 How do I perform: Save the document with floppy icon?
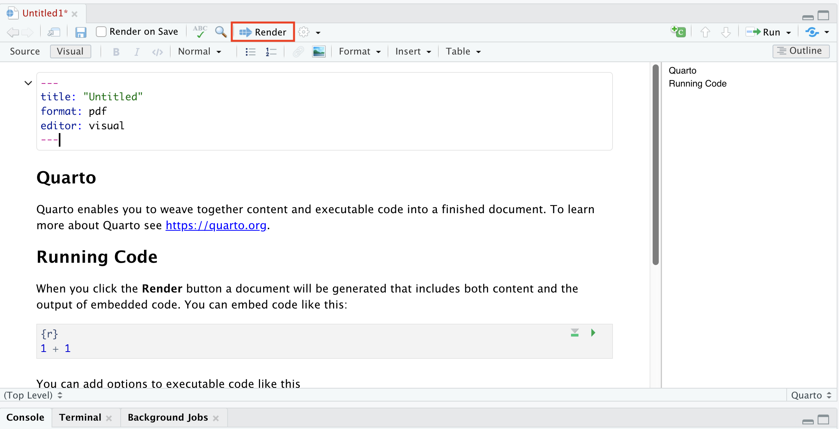pos(81,32)
